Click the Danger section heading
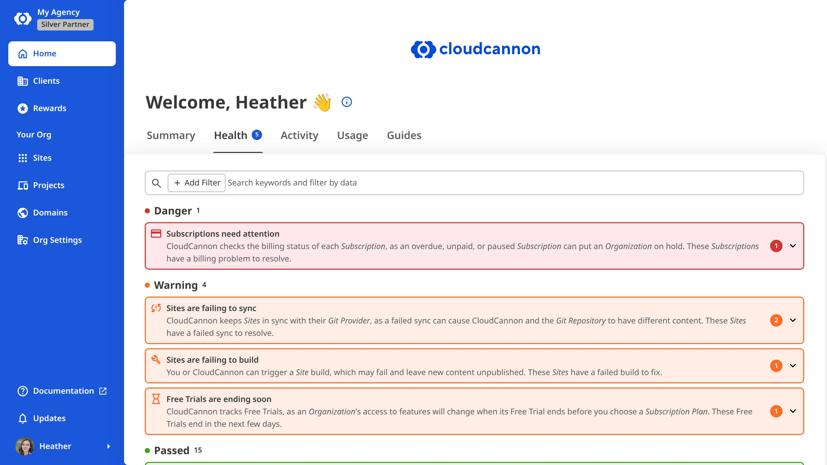The image size is (827, 465). tap(173, 211)
